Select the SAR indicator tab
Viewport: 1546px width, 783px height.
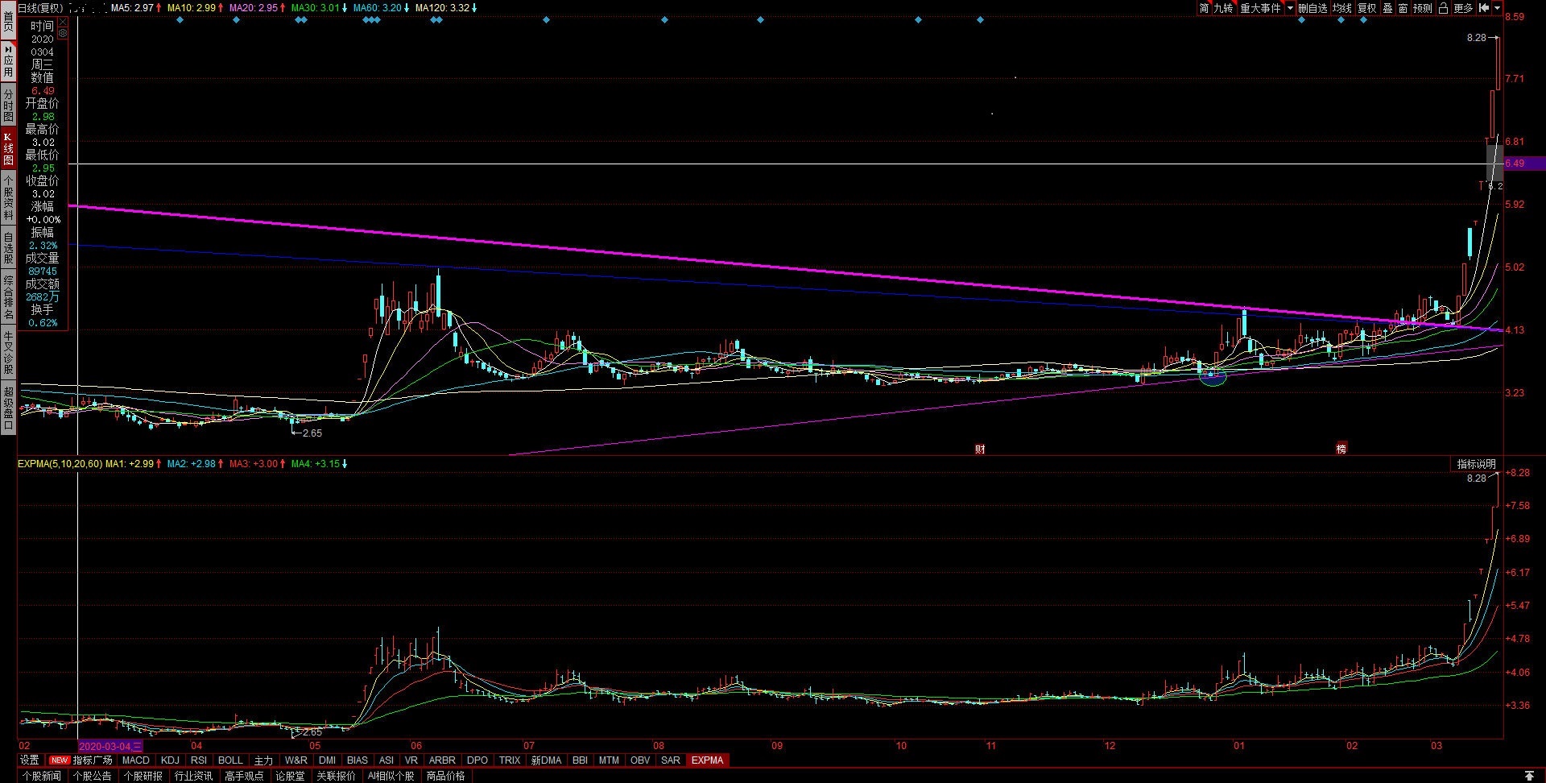tap(671, 760)
